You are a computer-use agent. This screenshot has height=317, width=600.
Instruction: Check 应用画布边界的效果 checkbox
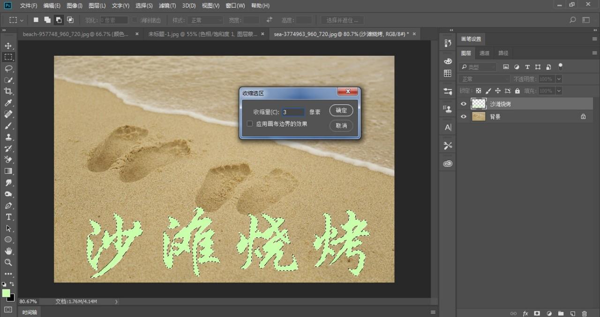click(250, 124)
